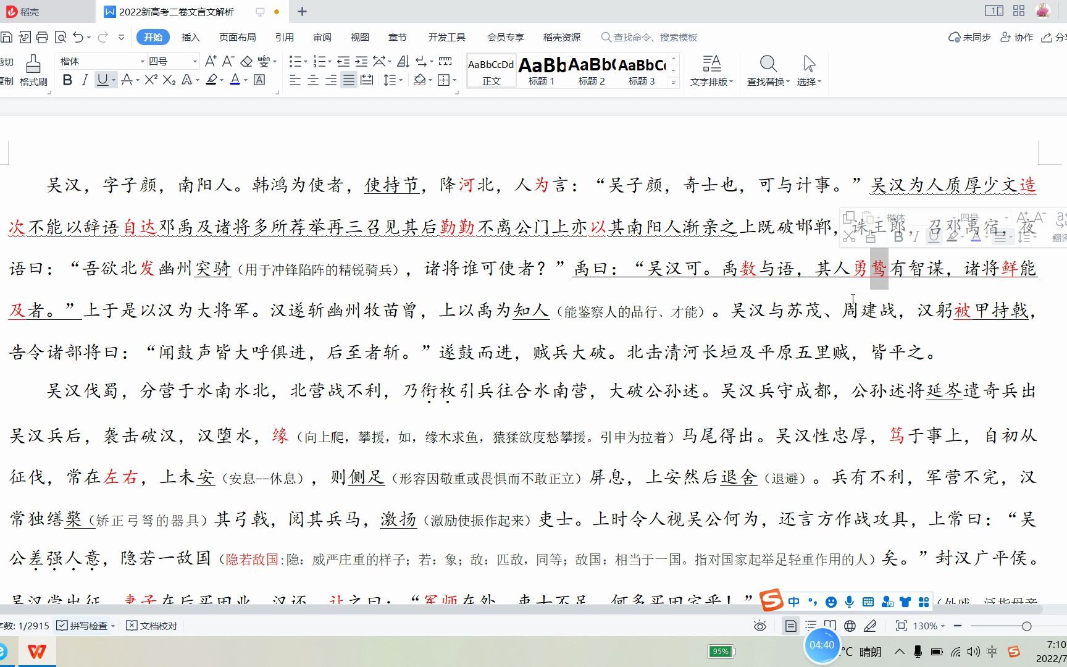1067x667 pixels.
Task: Open a new tab with the plus button
Action: pyautogui.click(x=302, y=11)
